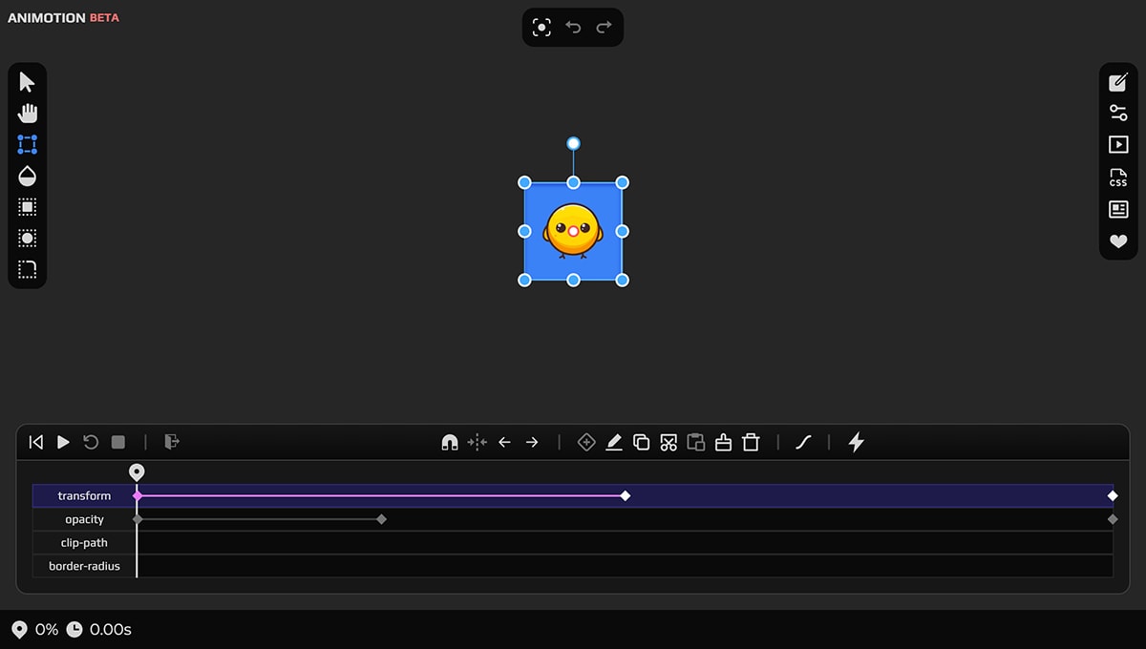Click the bottom-right resize handle
This screenshot has height=649, width=1146.
coord(622,280)
